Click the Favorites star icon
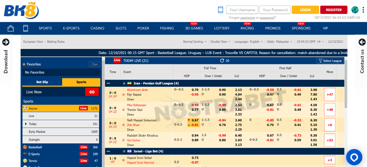 coord(24,64)
